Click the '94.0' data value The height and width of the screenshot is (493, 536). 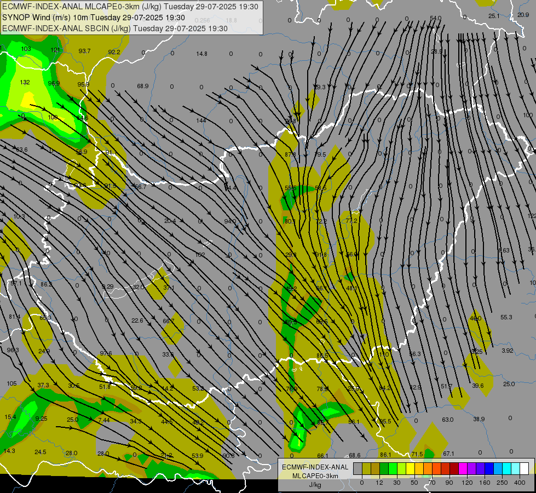coord(230,221)
